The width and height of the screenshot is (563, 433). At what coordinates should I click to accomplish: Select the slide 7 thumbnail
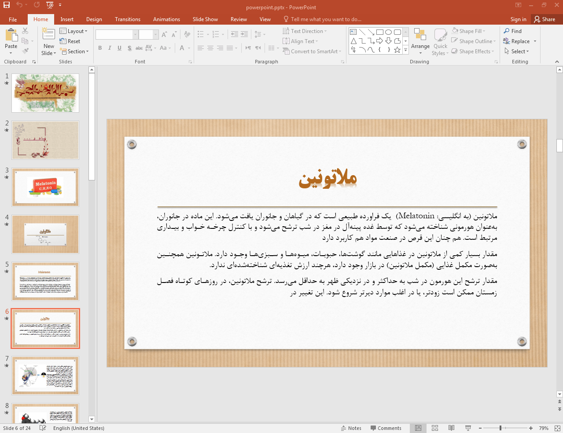point(45,375)
